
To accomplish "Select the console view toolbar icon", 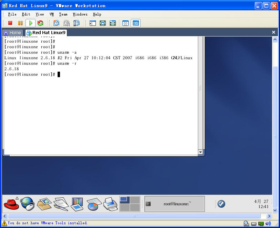I will click(x=136, y=23).
